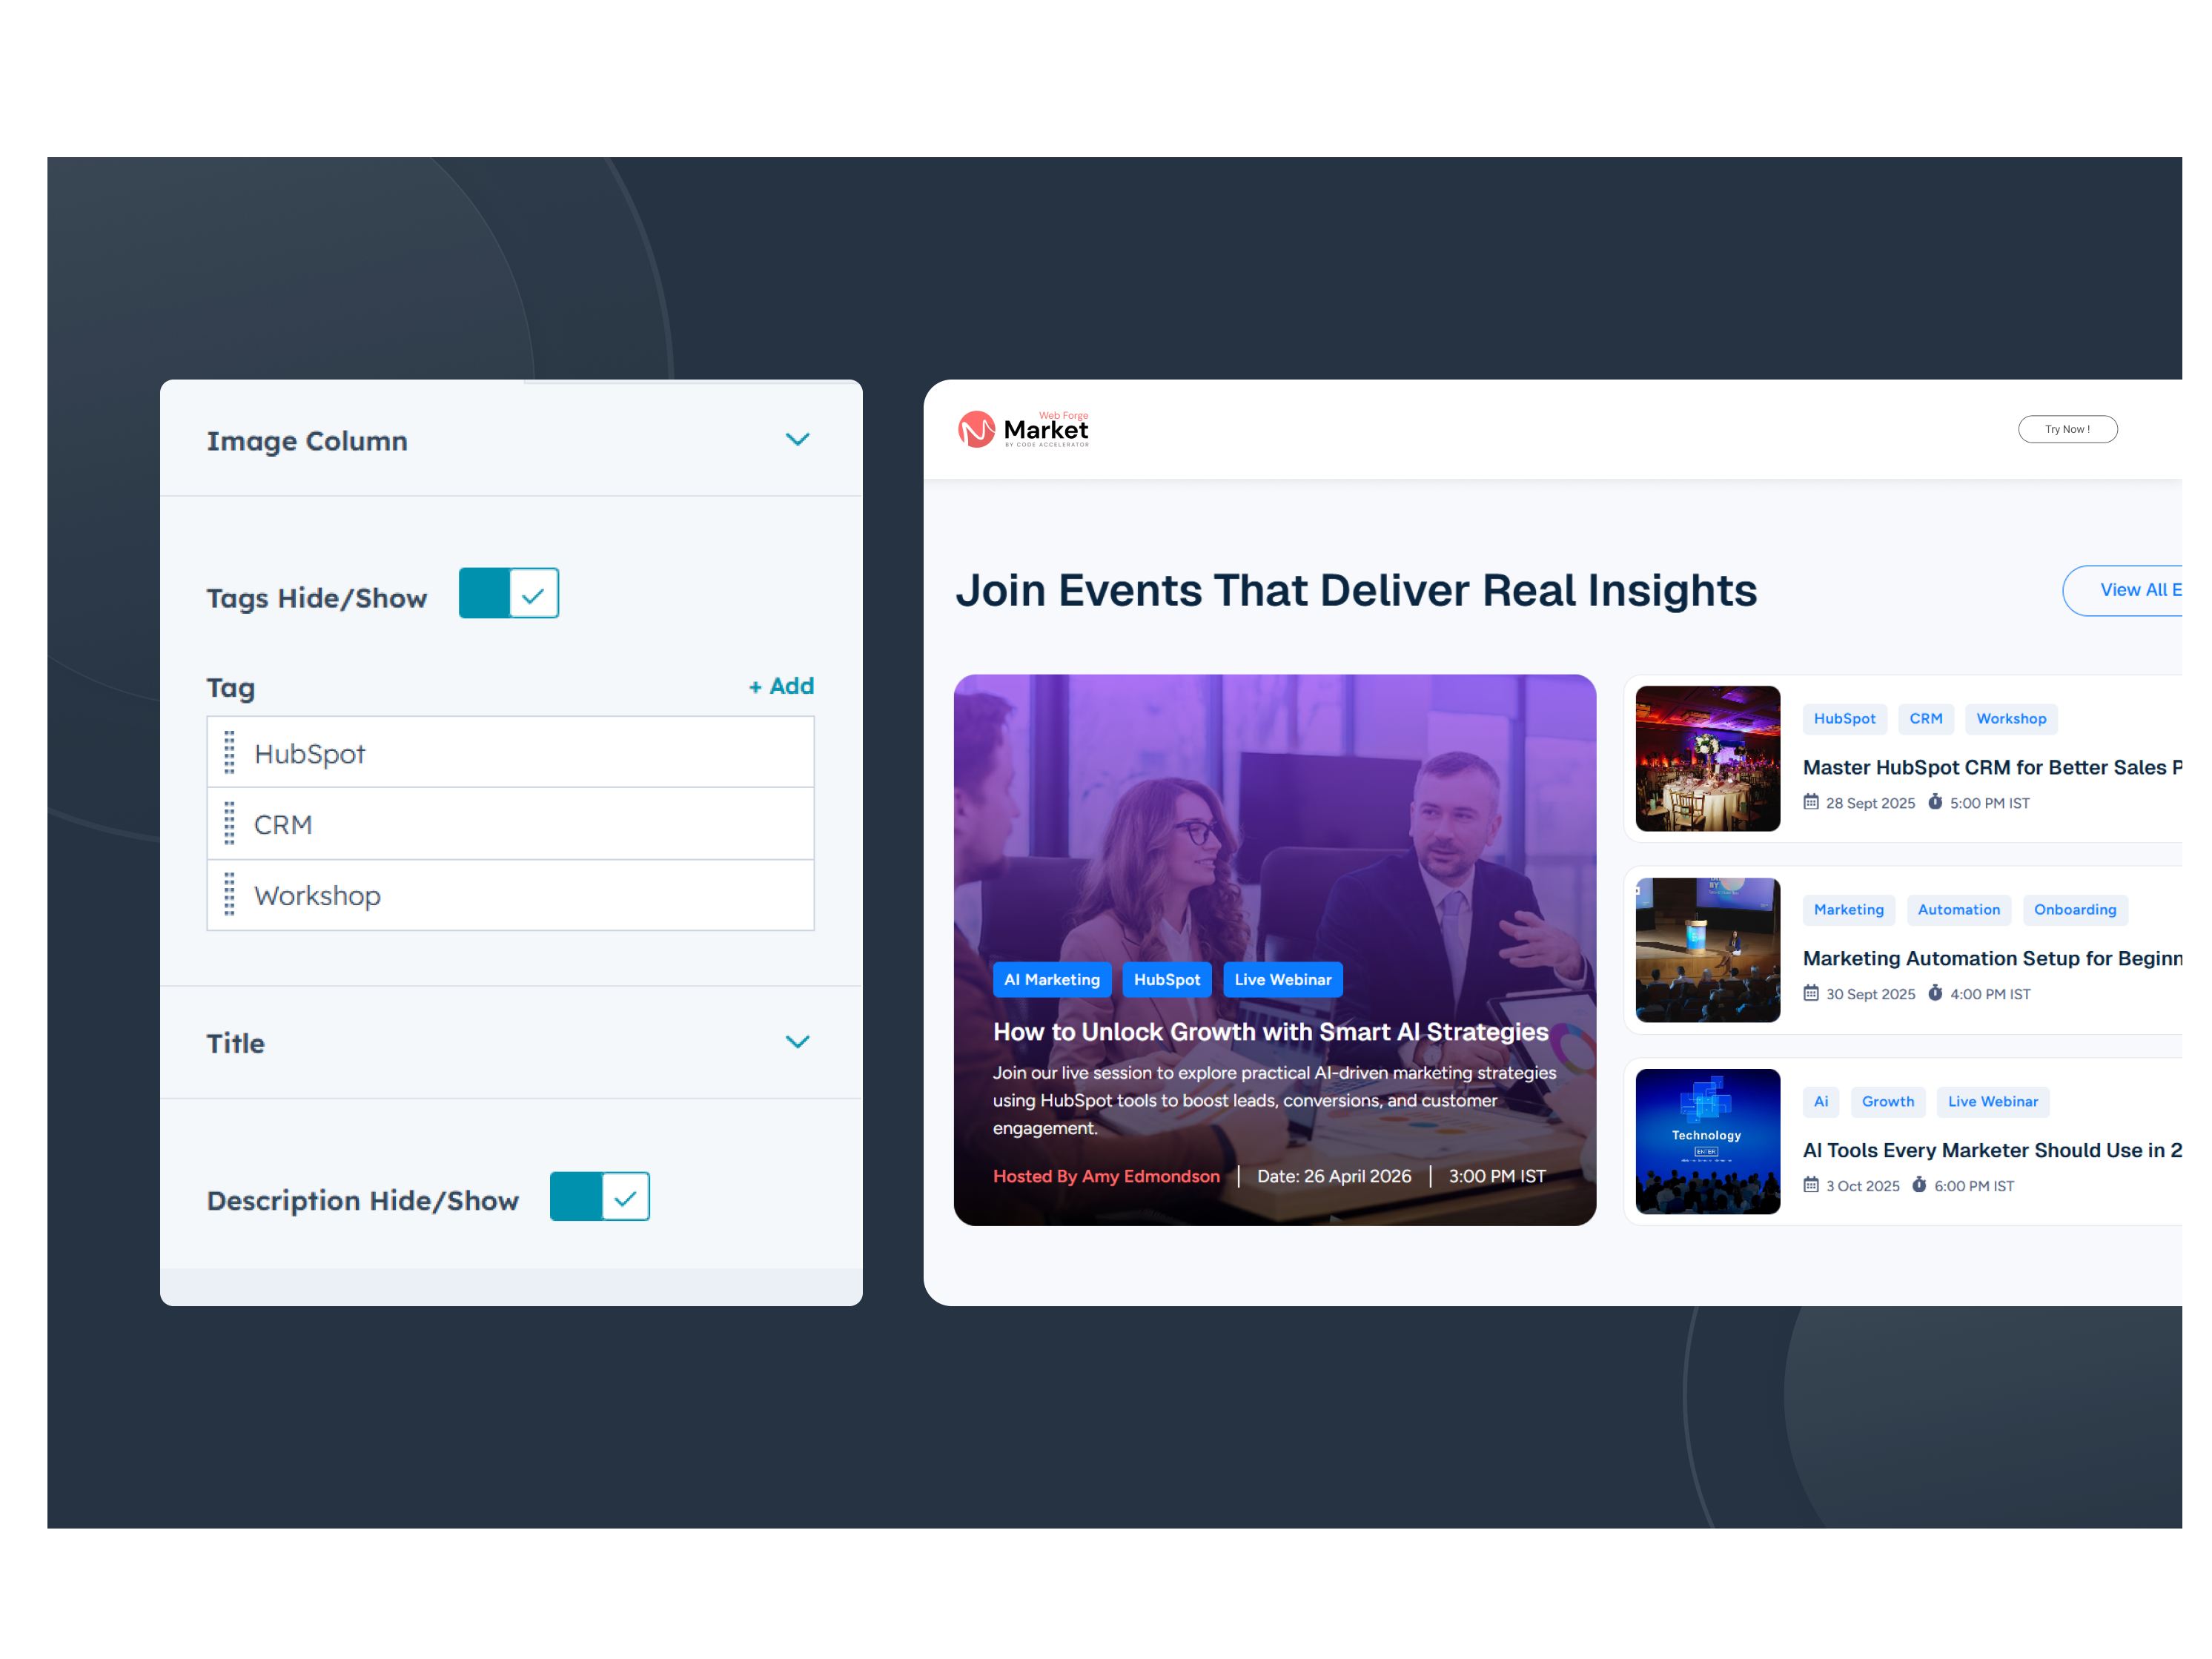Viewport: 2212px width, 1659px height.
Task: Click the Live Webinar tag on featured event
Action: 1283,980
